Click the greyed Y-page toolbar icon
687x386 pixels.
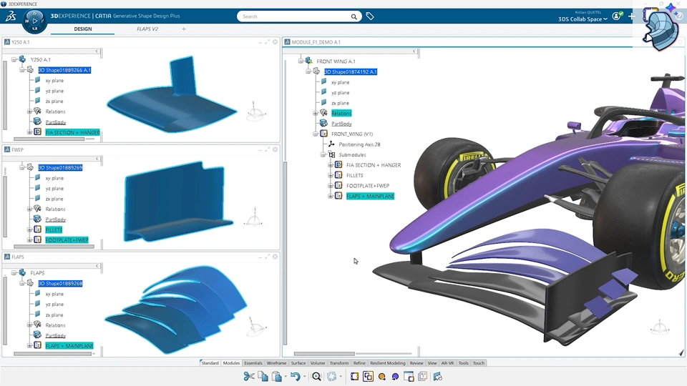pyautogui.click(x=423, y=377)
